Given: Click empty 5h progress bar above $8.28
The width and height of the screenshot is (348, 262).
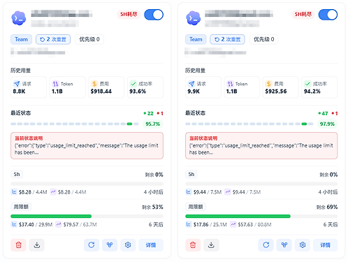Looking at the screenshot, I should coord(87,184).
